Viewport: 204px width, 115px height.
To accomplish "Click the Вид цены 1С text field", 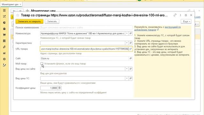I will pos(83,78).
